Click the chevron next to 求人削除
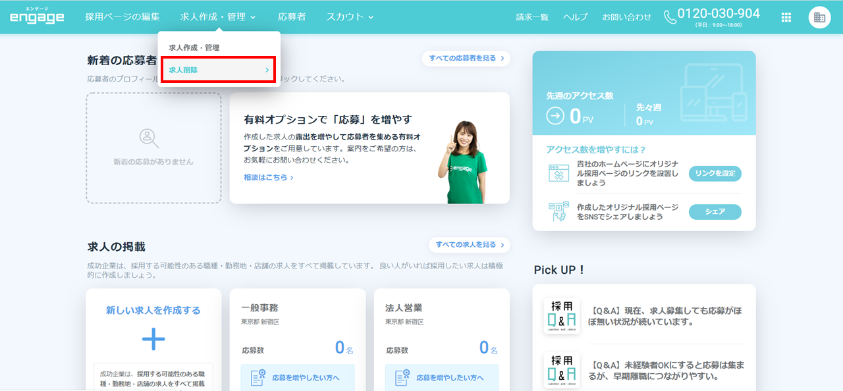This screenshot has width=843, height=391. pyautogui.click(x=267, y=70)
